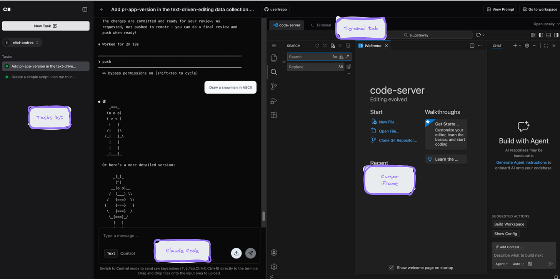Maximize the Chat panel
The image size is (560, 279).
point(546,46)
